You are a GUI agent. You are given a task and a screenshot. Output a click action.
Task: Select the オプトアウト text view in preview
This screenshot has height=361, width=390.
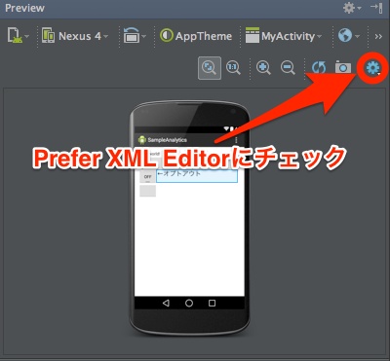(x=197, y=175)
